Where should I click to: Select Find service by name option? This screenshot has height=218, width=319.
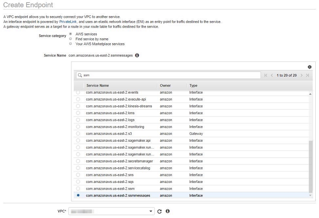[x=70, y=39]
